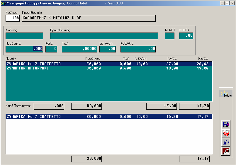Image resolution: width=236 pixels, height=165 pixels.
Task: Click the Τιμή price field
Action: point(79,49)
